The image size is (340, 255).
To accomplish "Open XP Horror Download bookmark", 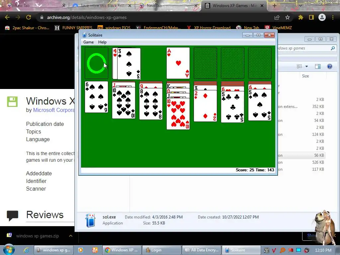I will [209, 28].
